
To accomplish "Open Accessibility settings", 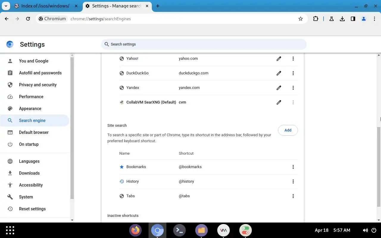I will pos(35,185).
